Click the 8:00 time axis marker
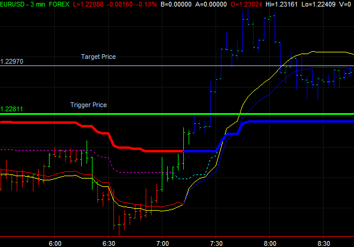This screenshot has height=247, width=354. pyautogui.click(x=270, y=243)
